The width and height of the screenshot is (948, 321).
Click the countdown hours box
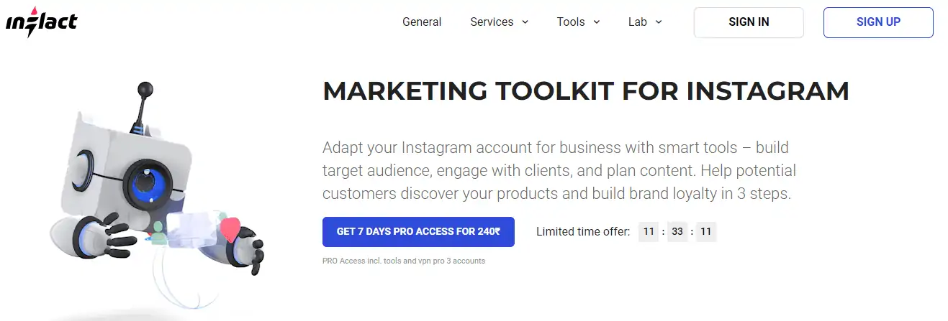coord(649,232)
